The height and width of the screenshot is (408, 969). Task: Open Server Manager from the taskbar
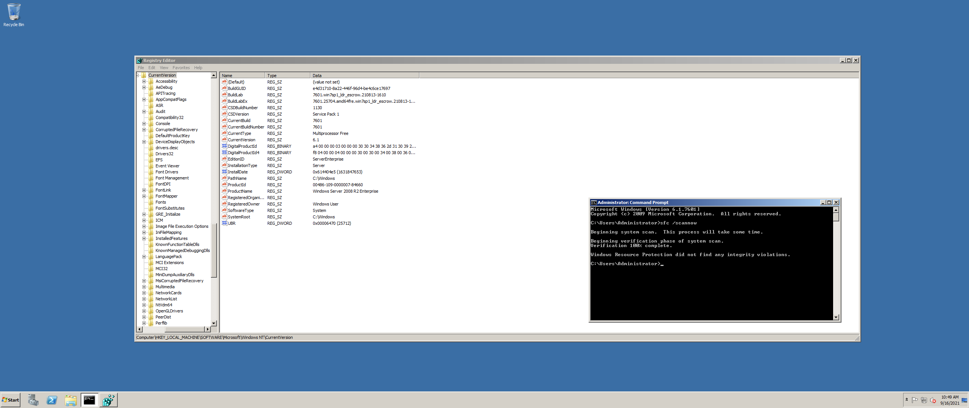(x=33, y=400)
